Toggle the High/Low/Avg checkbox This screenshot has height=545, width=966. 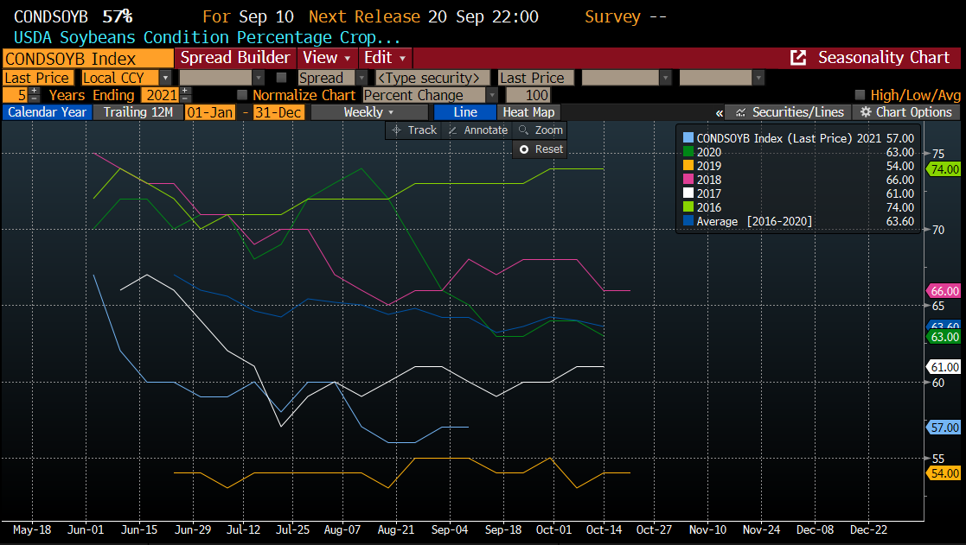pyautogui.click(x=860, y=95)
